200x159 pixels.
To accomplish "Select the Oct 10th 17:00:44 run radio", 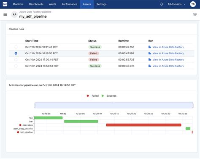I will pos(16,60).
